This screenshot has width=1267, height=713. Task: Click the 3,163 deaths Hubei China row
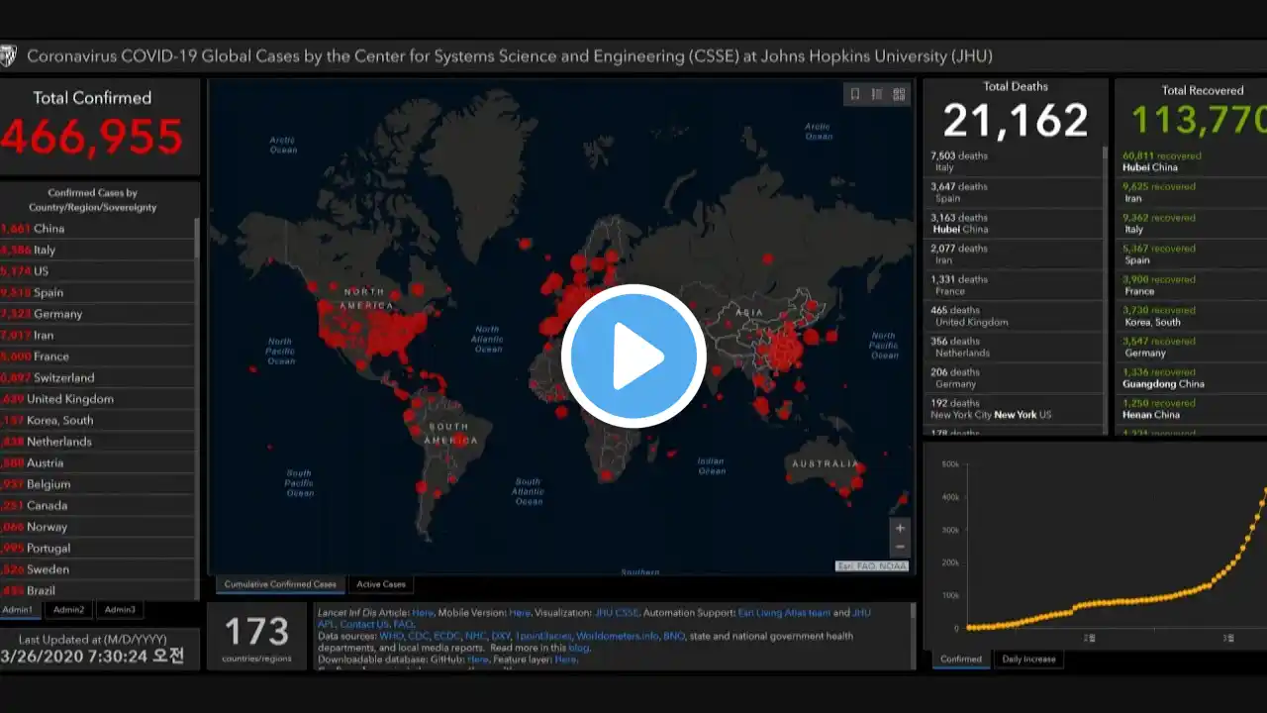tap(1014, 223)
